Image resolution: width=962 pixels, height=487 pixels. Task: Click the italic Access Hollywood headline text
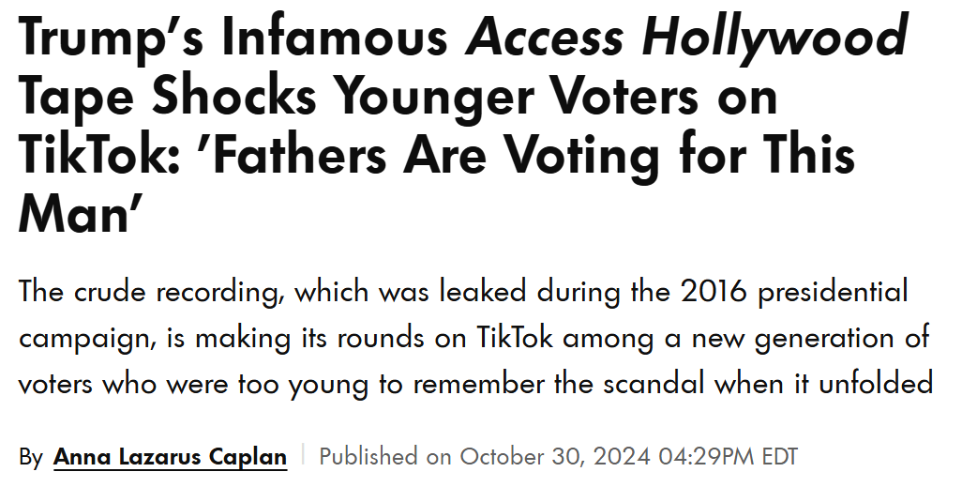pos(685,37)
